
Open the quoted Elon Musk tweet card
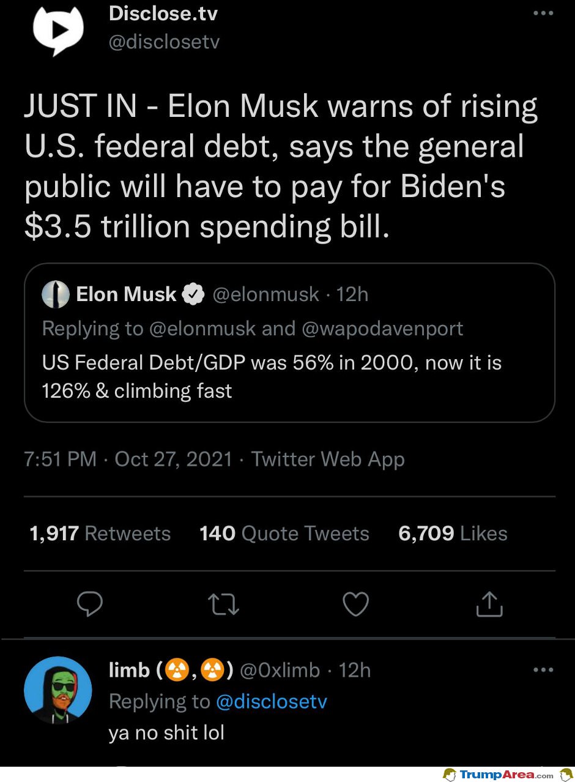(x=289, y=343)
